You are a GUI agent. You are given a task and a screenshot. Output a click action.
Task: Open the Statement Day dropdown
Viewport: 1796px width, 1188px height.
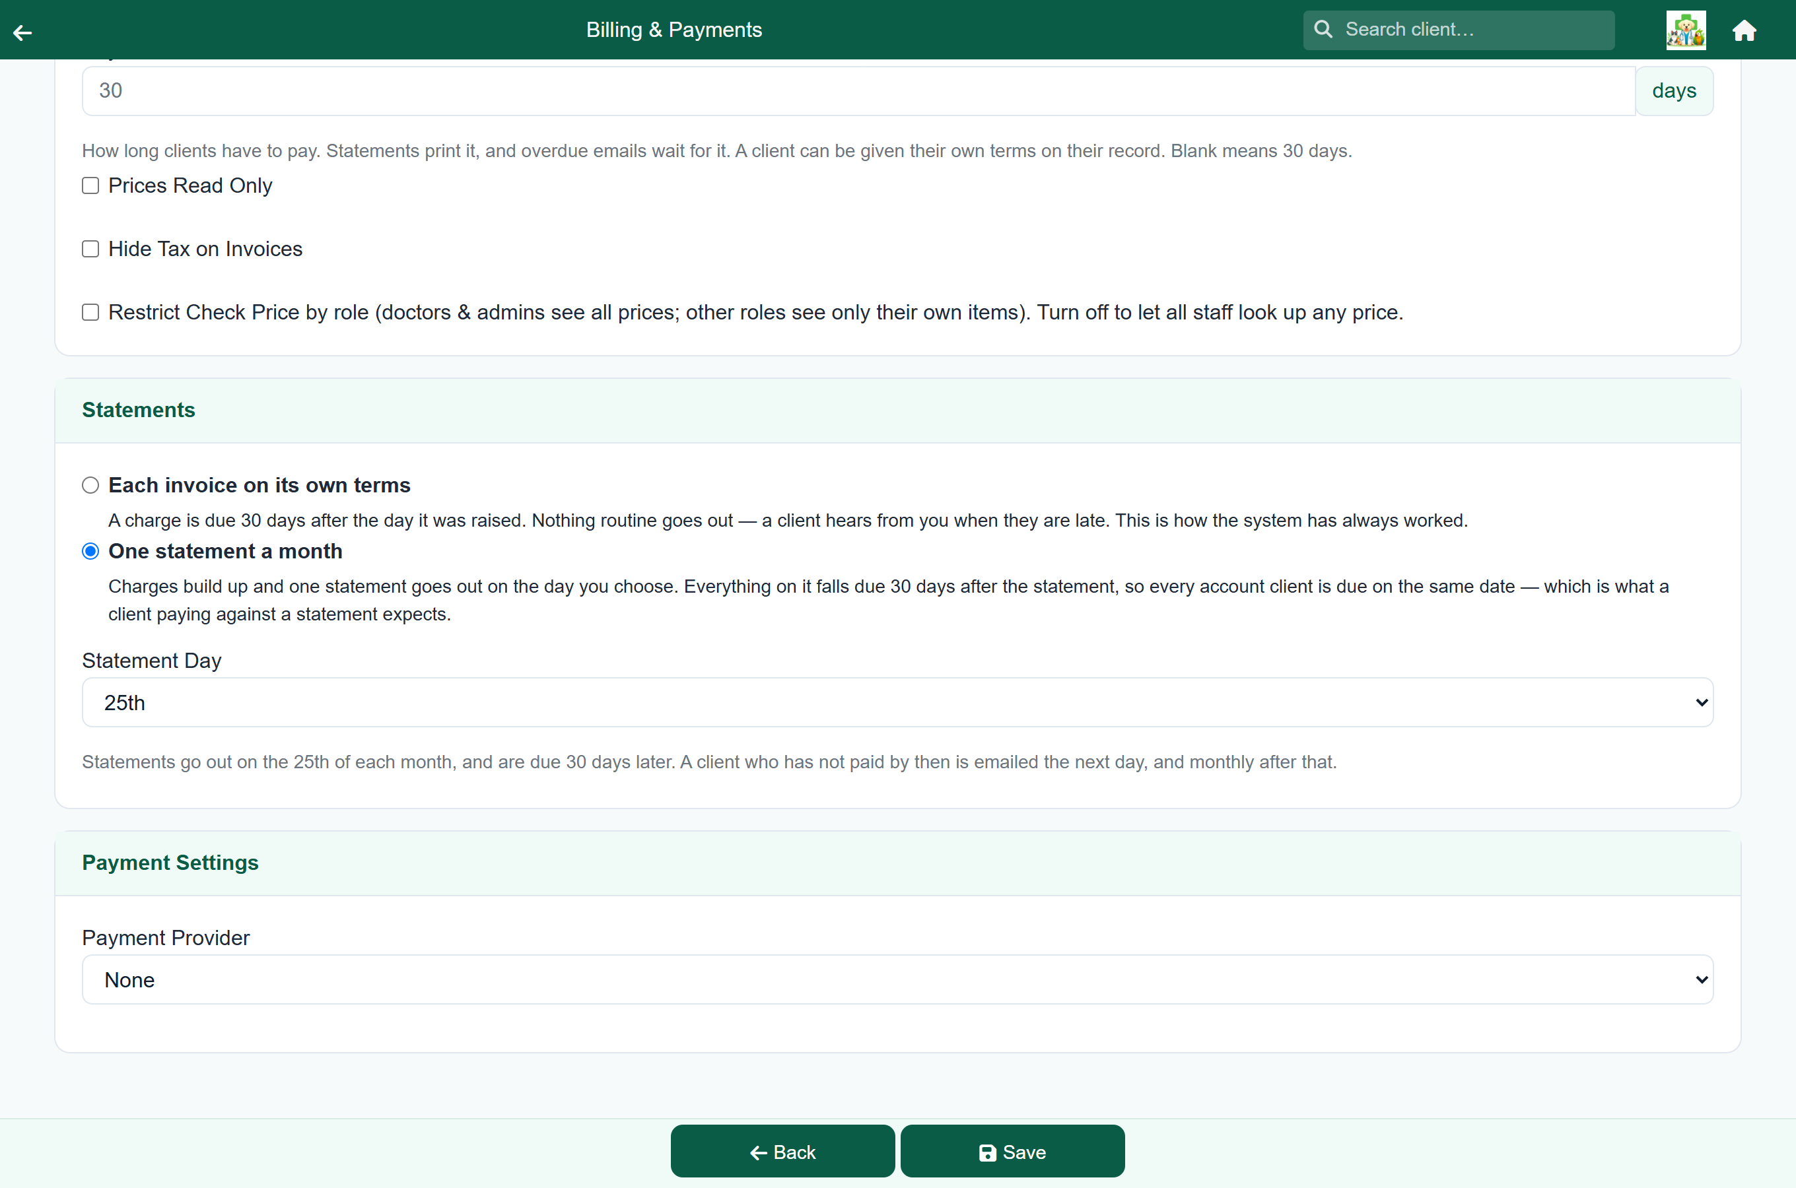897,702
